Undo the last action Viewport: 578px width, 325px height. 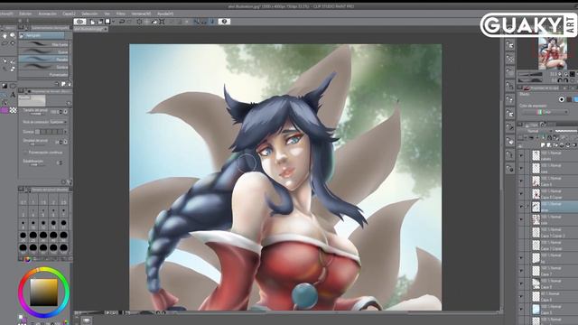[x=122, y=22]
